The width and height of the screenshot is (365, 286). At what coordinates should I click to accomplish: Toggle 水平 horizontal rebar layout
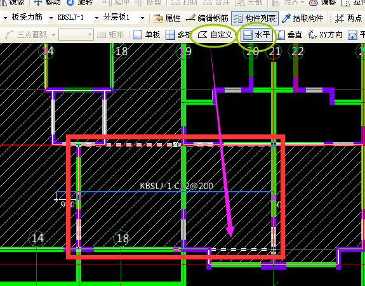point(256,35)
